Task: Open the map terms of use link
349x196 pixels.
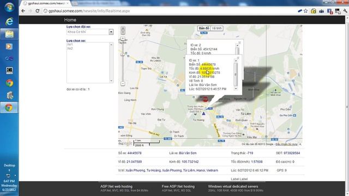Action: [x=286, y=144]
